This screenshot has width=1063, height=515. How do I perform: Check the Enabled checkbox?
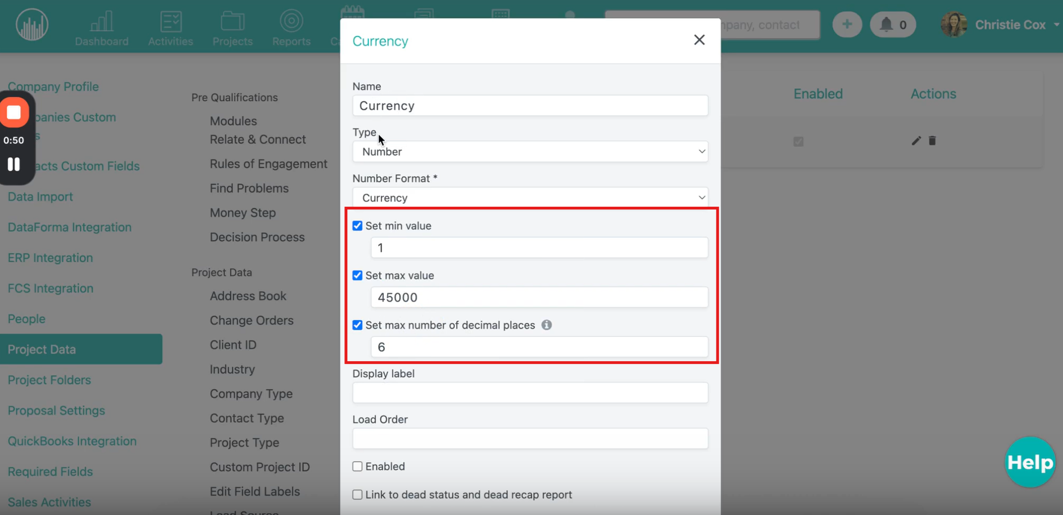tap(357, 467)
